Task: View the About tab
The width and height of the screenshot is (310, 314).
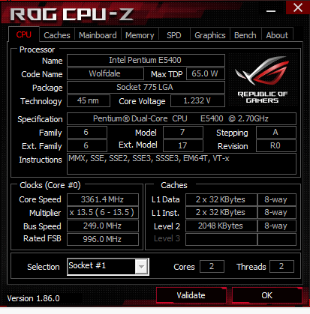Action: [x=277, y=35]
